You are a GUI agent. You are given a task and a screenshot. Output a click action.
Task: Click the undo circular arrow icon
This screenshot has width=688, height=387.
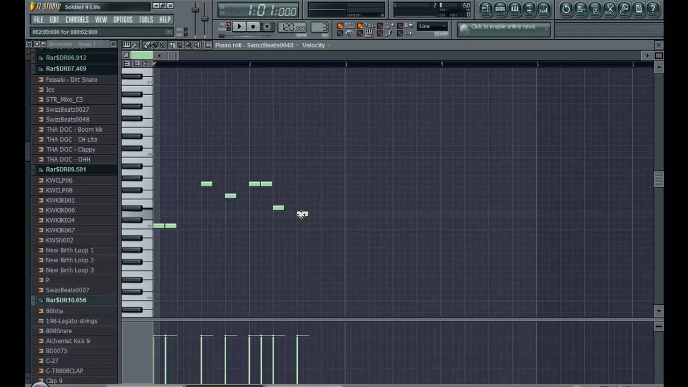[x=565, y=9]
